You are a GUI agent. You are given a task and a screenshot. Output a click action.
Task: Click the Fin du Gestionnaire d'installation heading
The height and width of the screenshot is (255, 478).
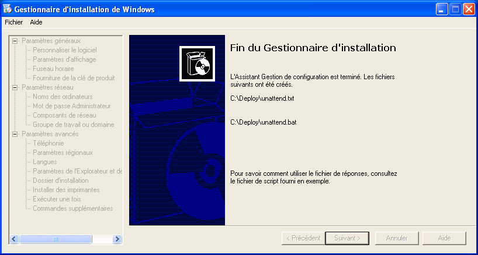pyautogui.click(x=313, y=48)
